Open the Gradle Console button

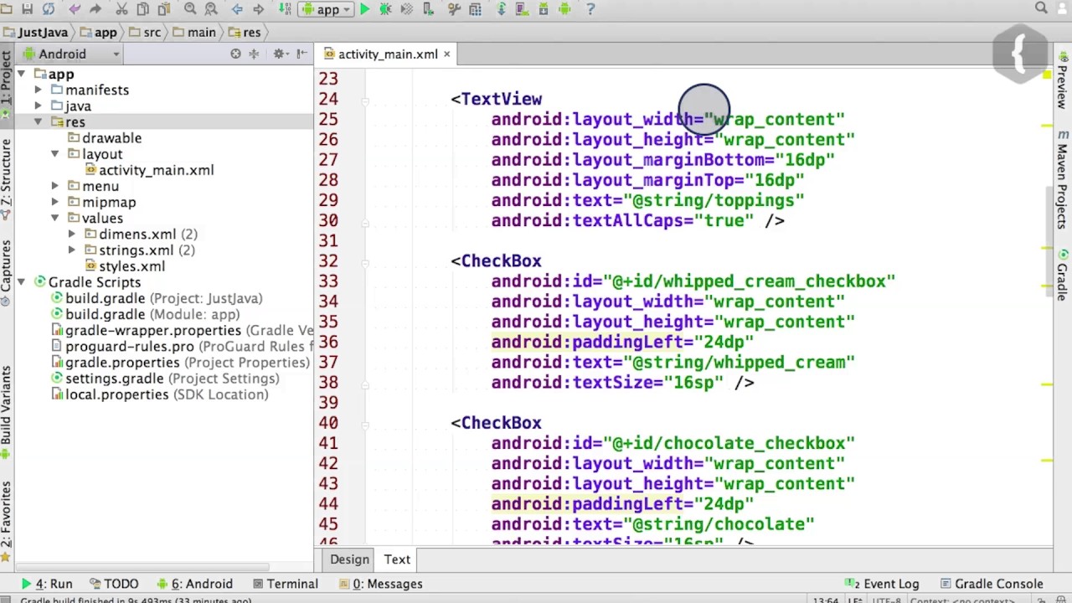coord(991,584)
